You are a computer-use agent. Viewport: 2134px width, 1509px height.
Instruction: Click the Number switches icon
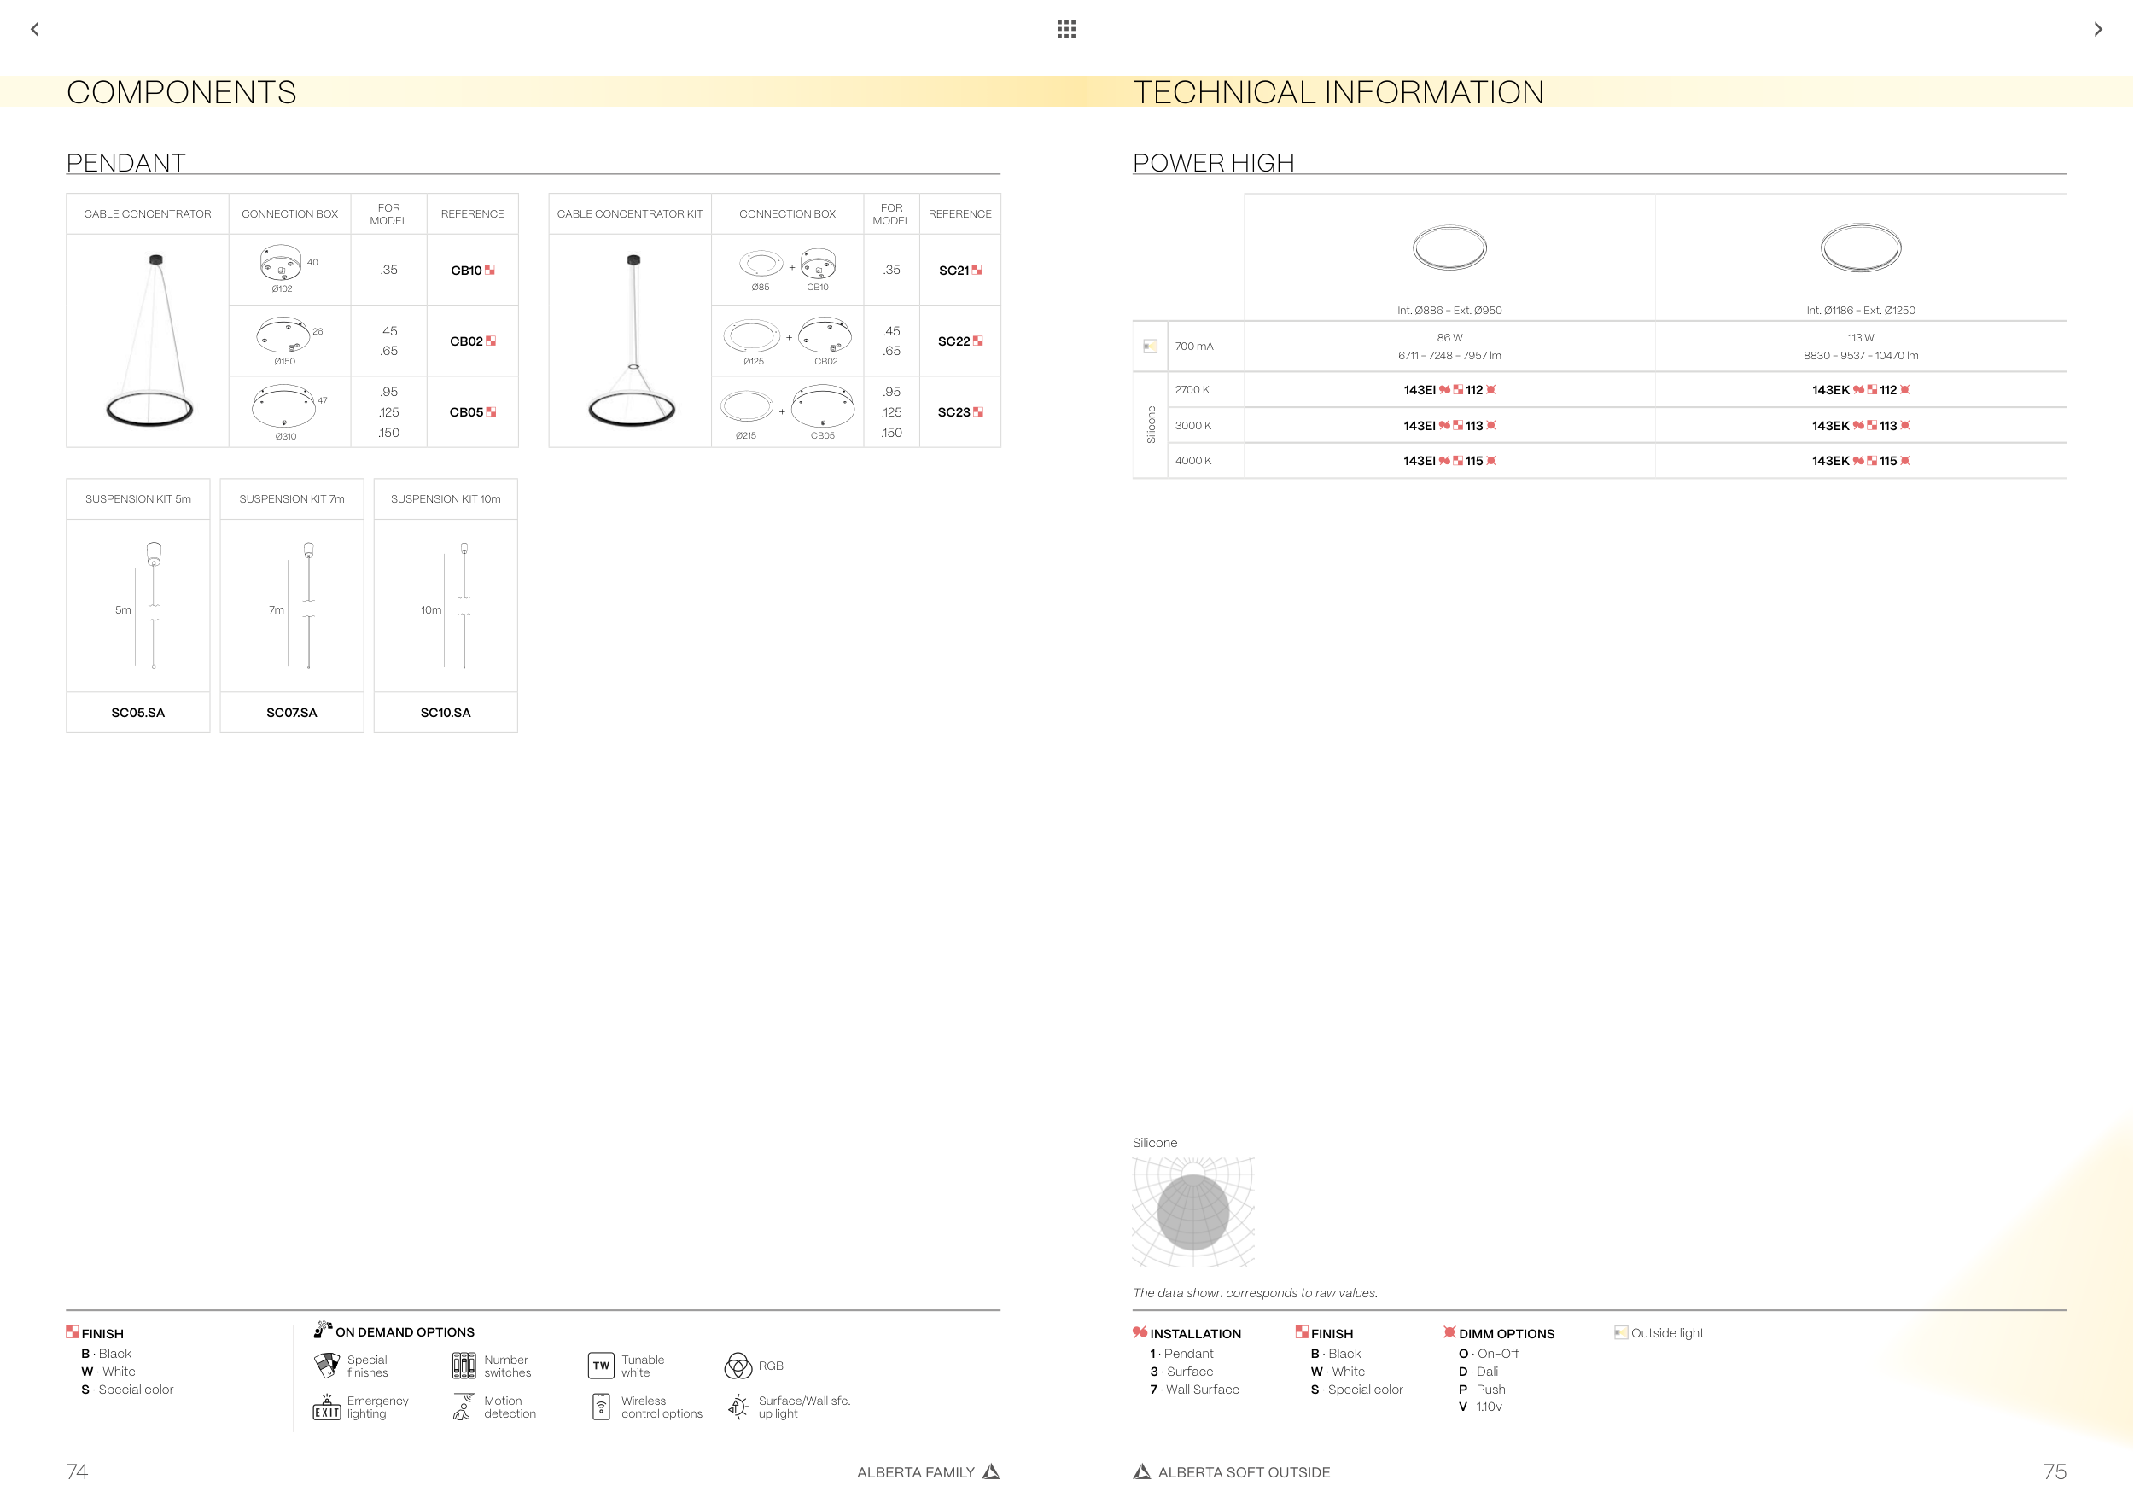(x=464, y=1366)
